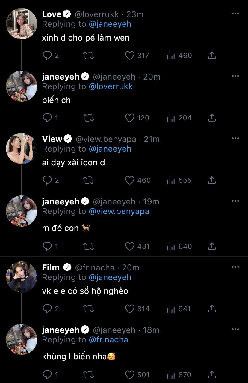Open the @loverrukk mention link
This screenshot has width=248, height=383.
point(111,86)
